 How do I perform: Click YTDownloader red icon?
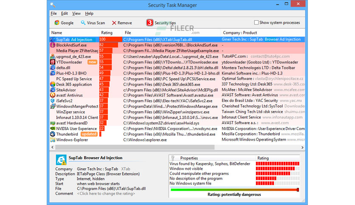click(53, 62)
